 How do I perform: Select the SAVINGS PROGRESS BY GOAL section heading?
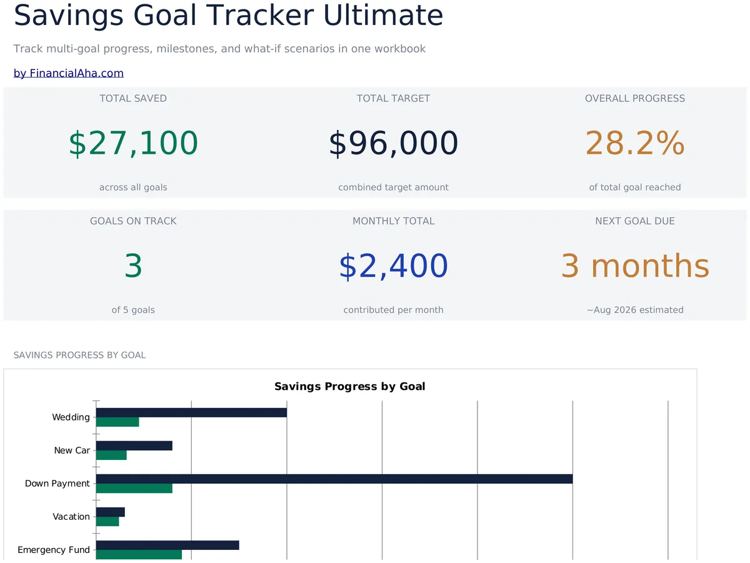(x=79, y=355)
